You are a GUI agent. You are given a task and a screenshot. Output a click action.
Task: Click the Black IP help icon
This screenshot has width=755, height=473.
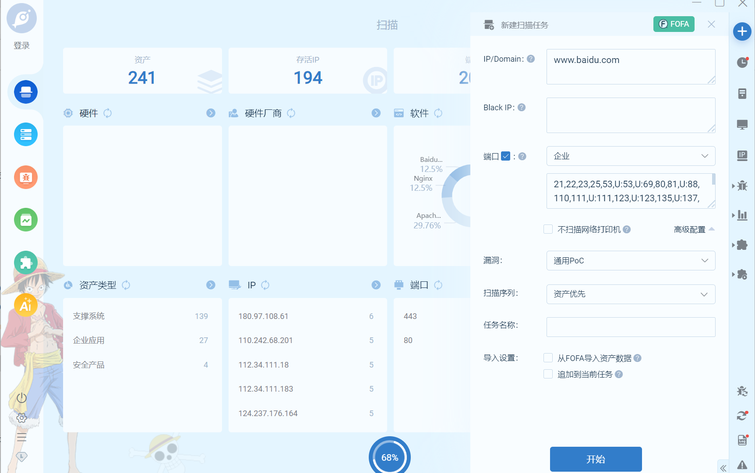[x=522, y=107]
